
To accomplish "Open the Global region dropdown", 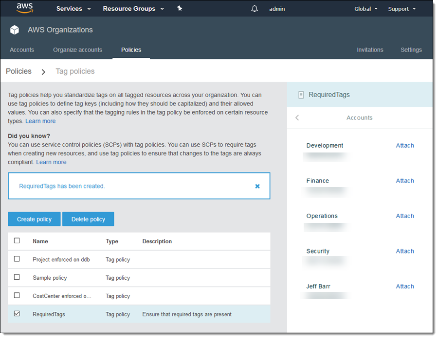I will click(366, 9).
